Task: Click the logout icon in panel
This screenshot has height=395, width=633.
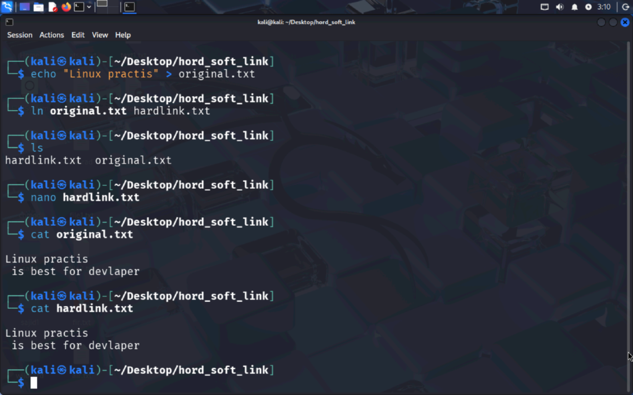Action: [625, 7]
